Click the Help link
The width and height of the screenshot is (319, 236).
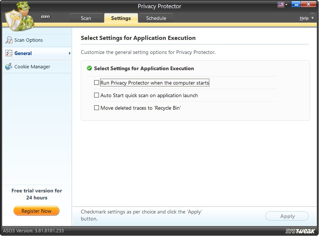[x=304, y=18]
